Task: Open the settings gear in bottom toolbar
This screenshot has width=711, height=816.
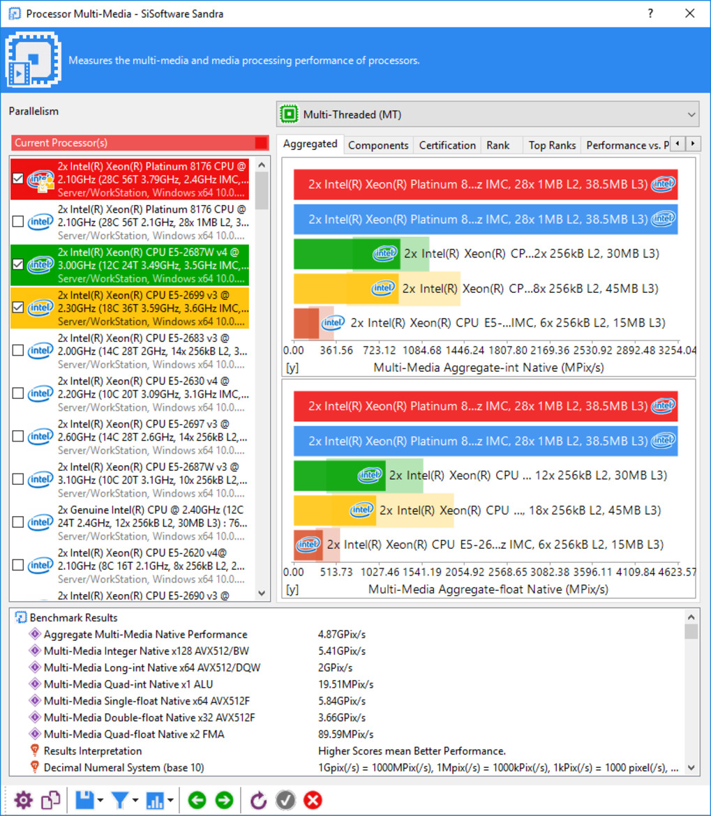Action: point(24,801)
